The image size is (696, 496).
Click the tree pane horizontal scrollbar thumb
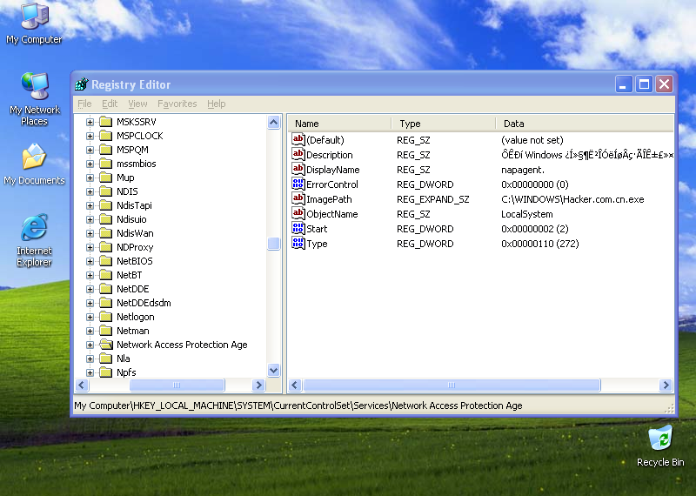click(x=177, y=385)
